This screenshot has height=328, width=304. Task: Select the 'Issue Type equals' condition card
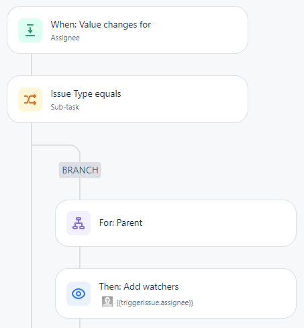[128, 99]
